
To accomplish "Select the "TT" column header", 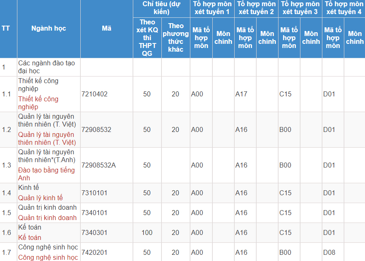I will pos(6,29).
